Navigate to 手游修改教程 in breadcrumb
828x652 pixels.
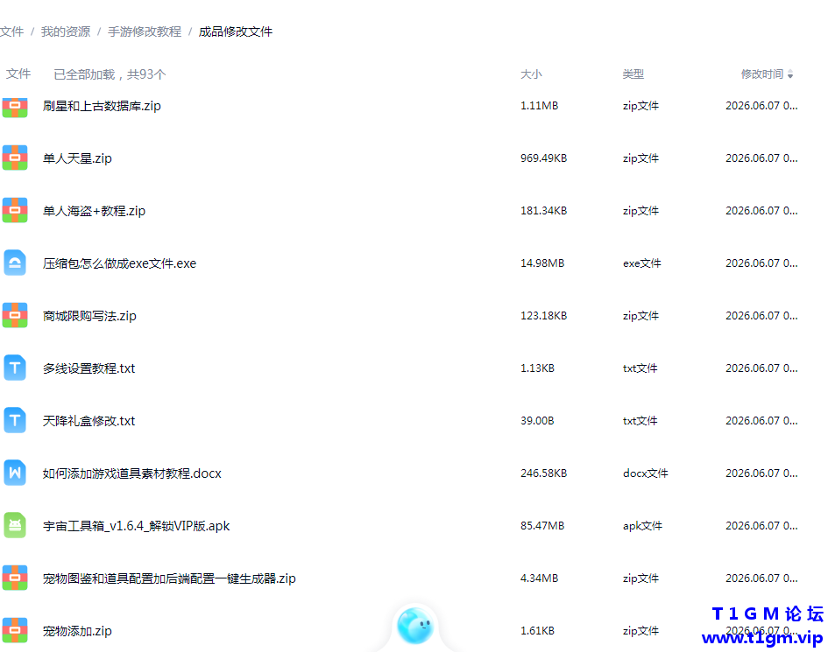(145, 32)
